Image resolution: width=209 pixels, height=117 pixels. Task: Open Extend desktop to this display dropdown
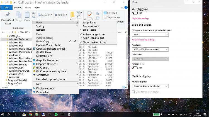150,86
